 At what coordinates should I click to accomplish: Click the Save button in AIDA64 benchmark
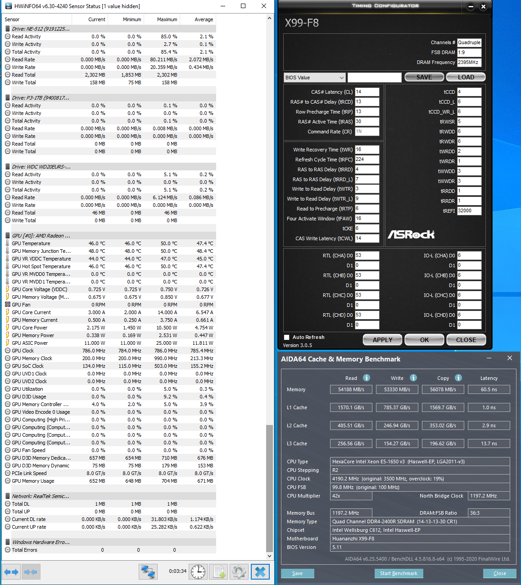click(297, 573)
